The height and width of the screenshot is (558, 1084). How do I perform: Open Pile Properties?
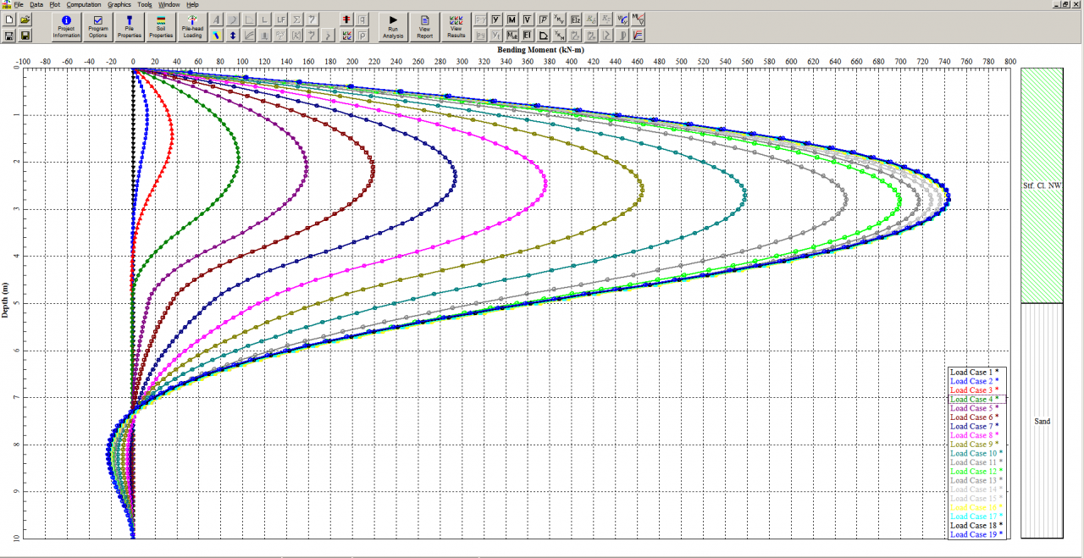coord(130,27)
